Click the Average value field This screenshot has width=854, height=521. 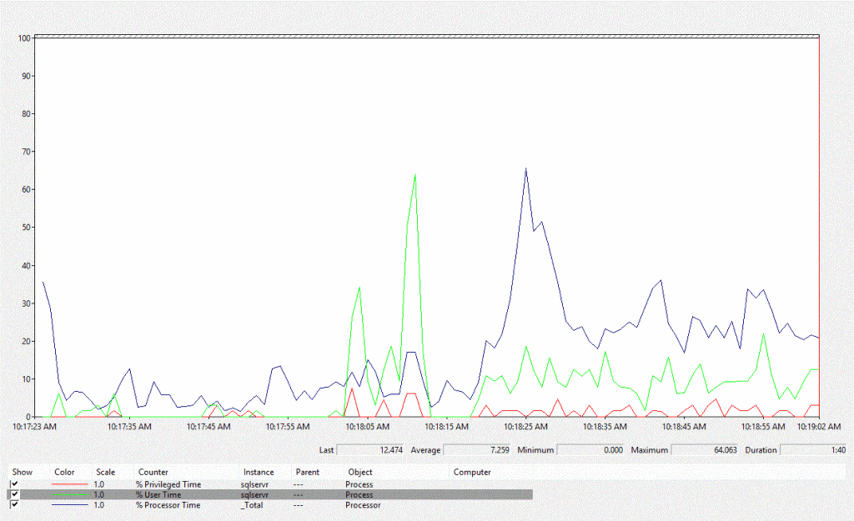point(475,450)
